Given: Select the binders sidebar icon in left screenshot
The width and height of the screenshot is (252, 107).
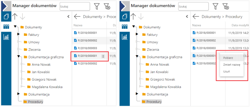Looking at the screenshot, I should coord(6,27).
